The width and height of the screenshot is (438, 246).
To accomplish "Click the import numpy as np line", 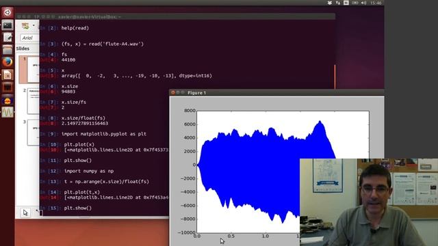I will pos(89,171).
